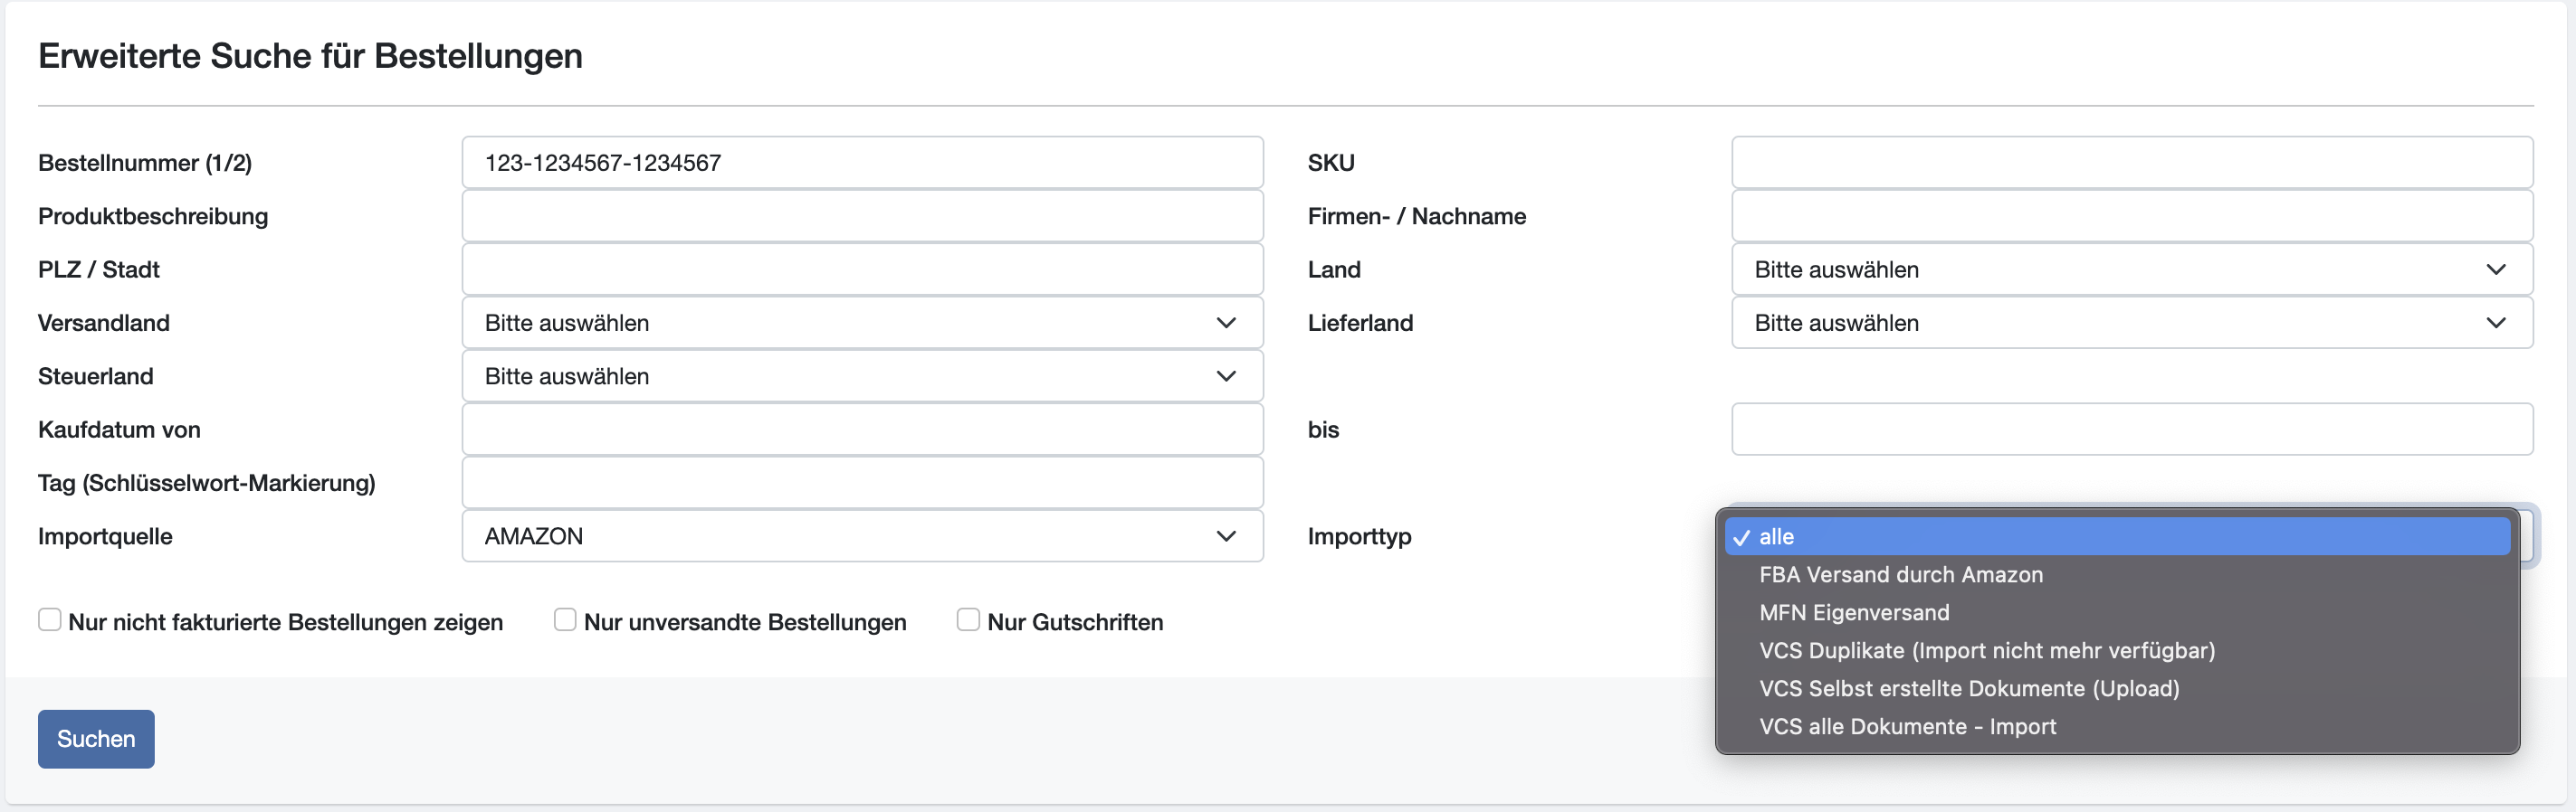Open the Versandland dropdown
Image resolution: width=2576 pixels, height=812 pixels.
point(861,323)
